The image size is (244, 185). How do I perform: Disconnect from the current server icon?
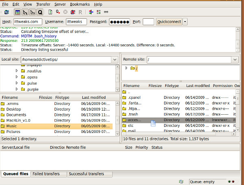click(x=73, y=12)
